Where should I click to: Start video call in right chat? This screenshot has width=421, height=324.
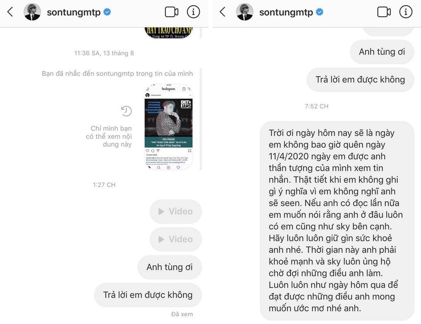point(384,12)
